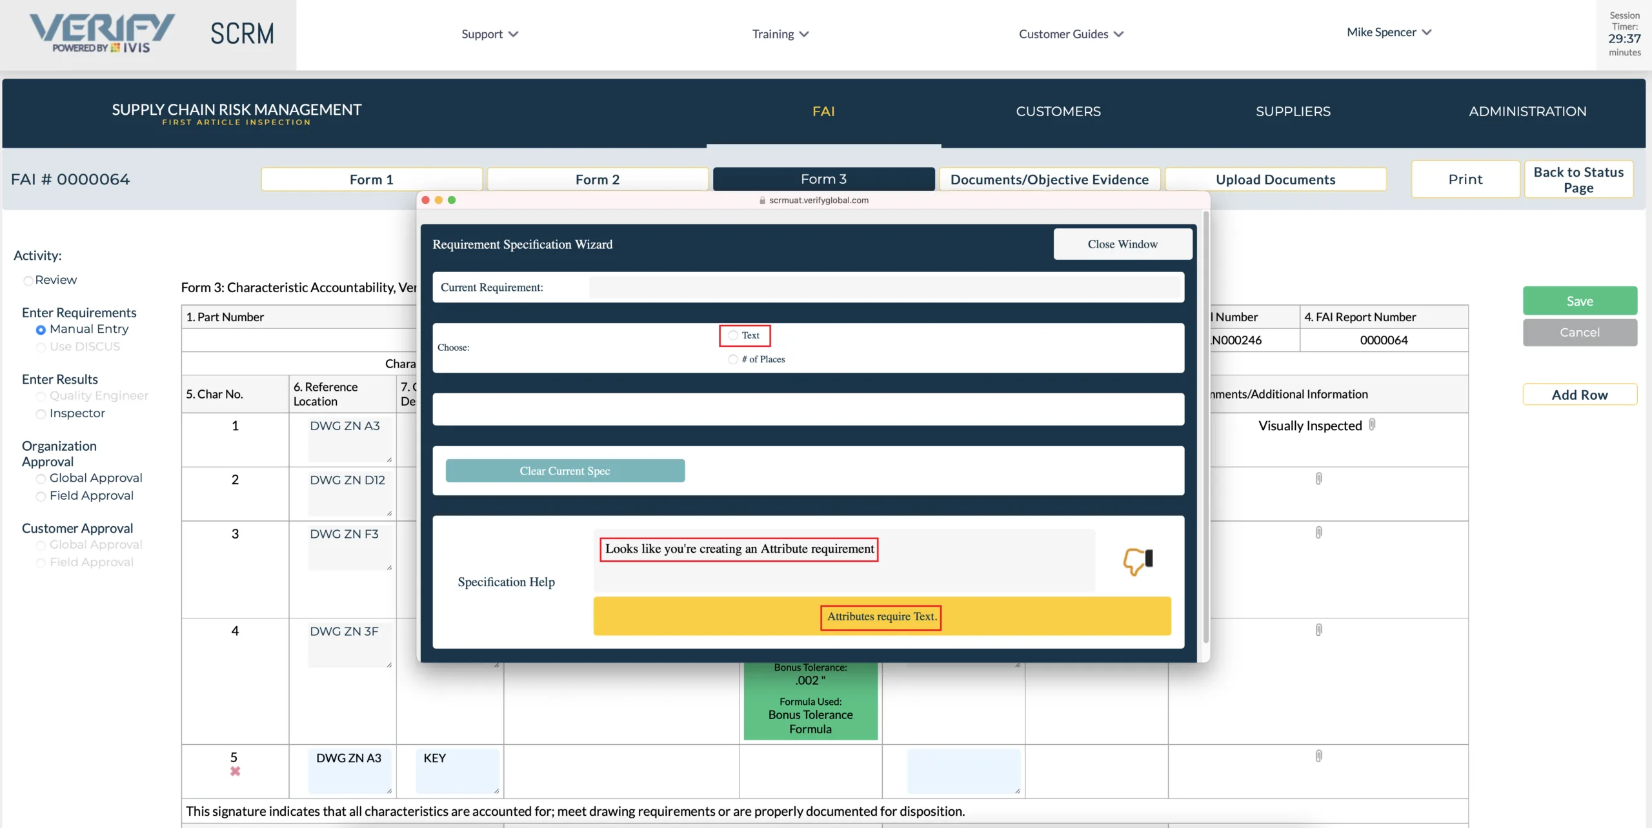Click the paperclip attachment icon in row 2

click(x=1318, y=478)
